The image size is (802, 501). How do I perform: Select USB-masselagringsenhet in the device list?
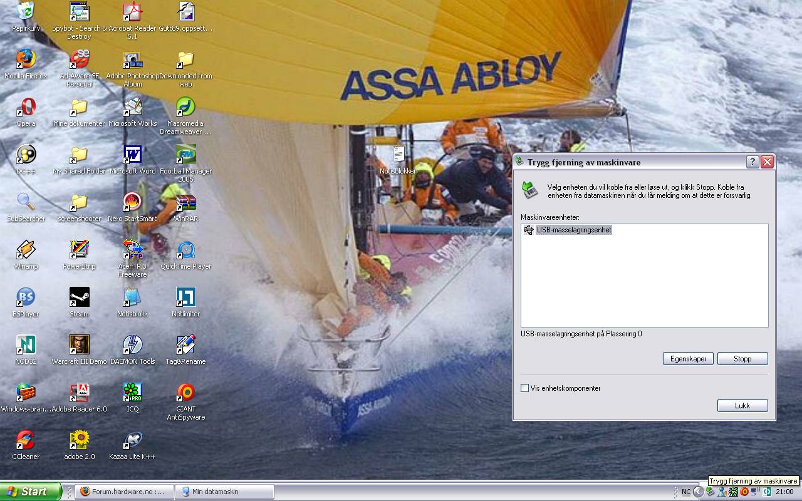[x=573, y=230]
